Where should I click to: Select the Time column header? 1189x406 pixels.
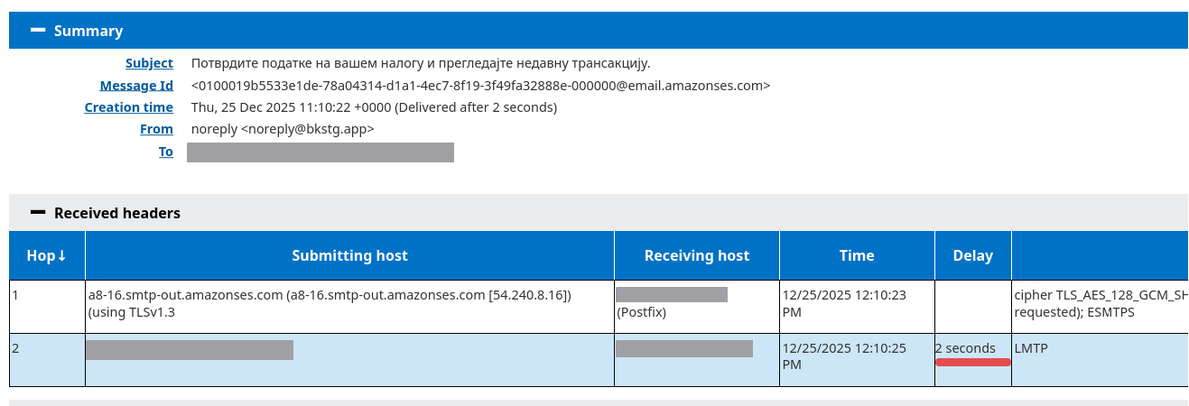pos(857,255)
